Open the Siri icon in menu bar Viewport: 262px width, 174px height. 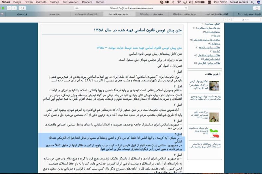[258, 2]
